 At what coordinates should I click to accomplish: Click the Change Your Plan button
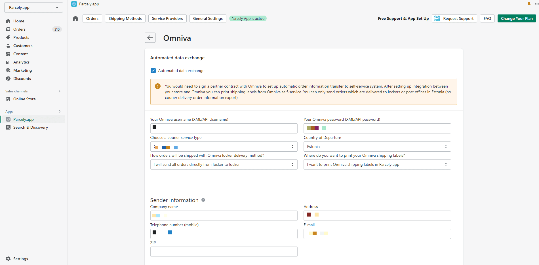516,18
